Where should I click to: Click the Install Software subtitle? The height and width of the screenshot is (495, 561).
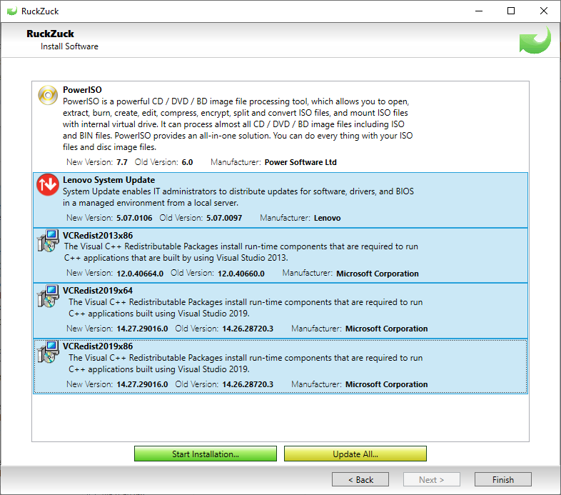69,46
